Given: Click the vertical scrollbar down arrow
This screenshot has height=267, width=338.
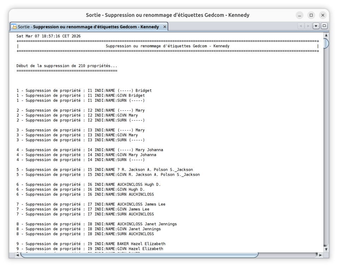Looking at the screenshot, I should tap(326, 249).
